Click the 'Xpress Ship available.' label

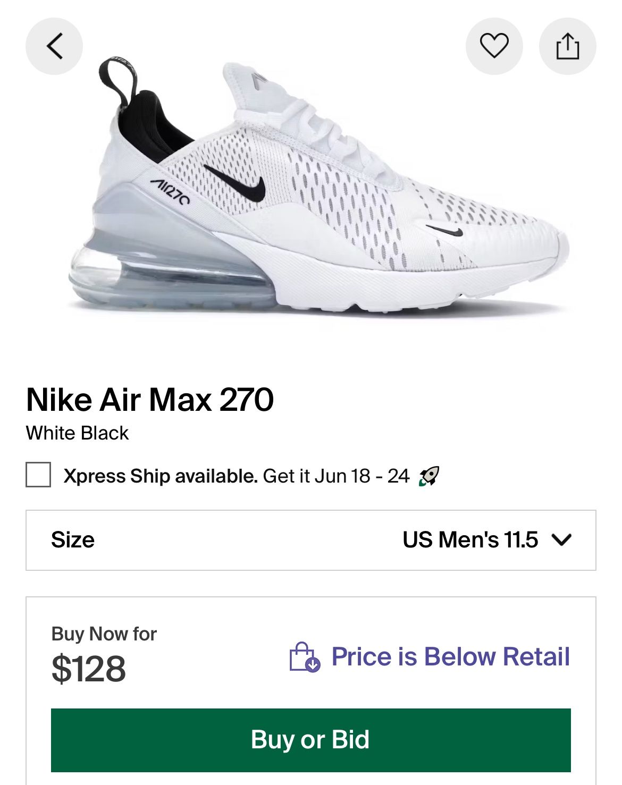[161, 476]
